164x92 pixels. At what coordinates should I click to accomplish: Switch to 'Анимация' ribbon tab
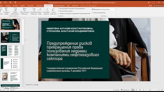coord(39,6)
